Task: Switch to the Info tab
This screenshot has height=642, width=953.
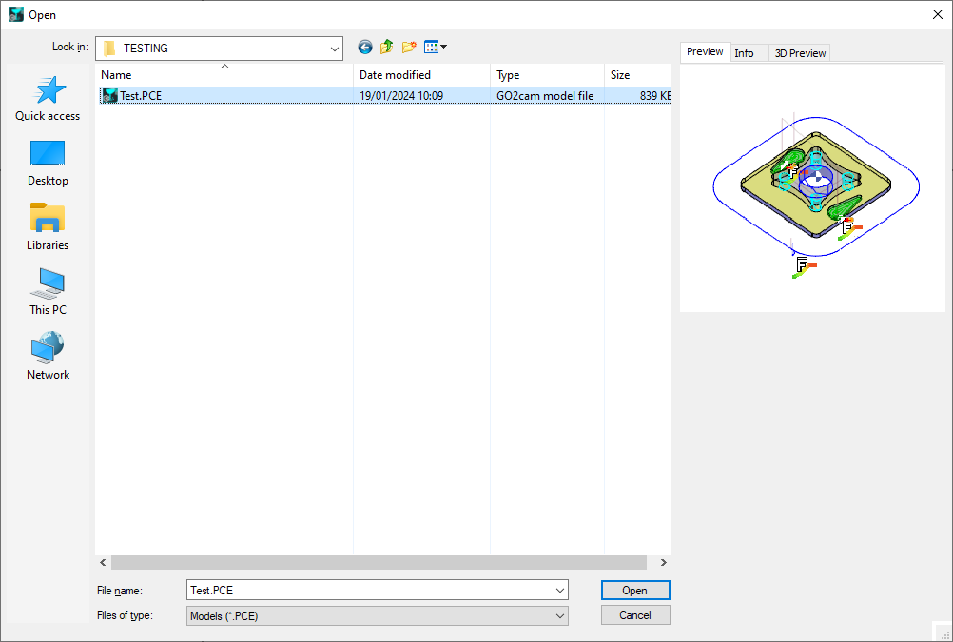Action: (744, 53)
